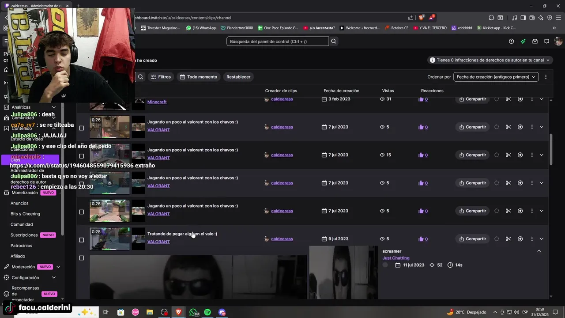The width and height of the screenshot is (565, 318).
Task: Open WhatsApp from the taskbar
Action: (193, 312)
